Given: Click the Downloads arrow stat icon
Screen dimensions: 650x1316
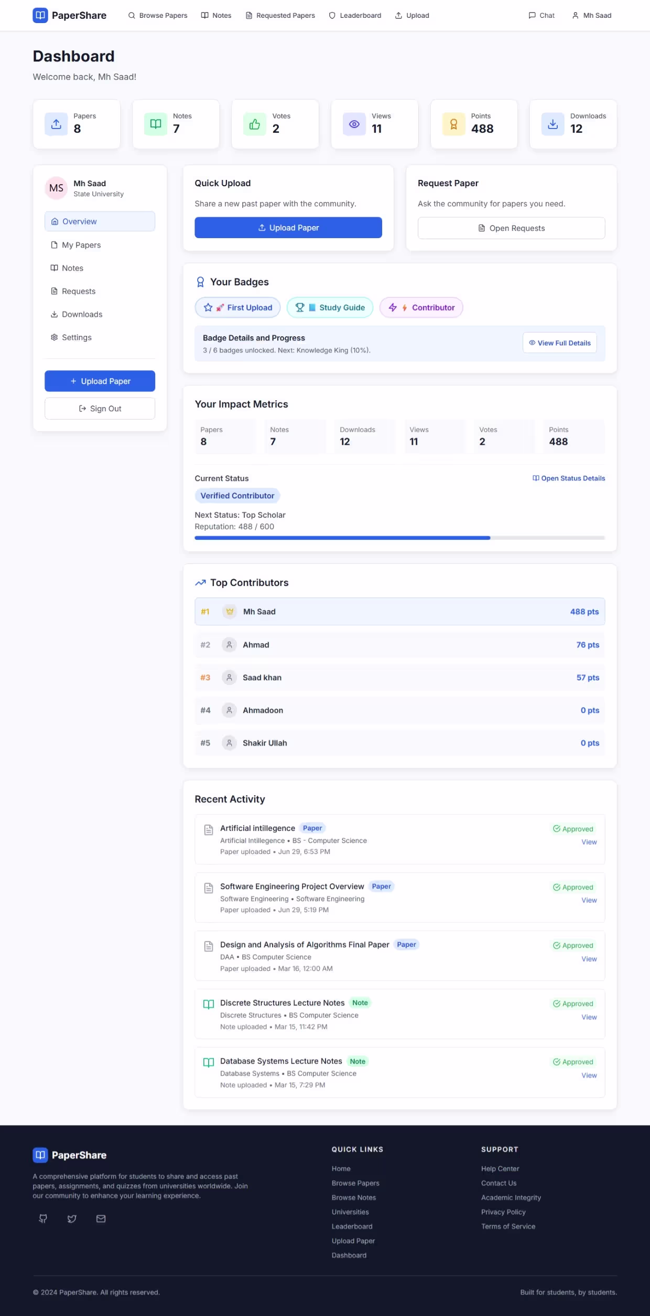Looking at the screenshot, I should pyautogui.click(x=553, y=124).
